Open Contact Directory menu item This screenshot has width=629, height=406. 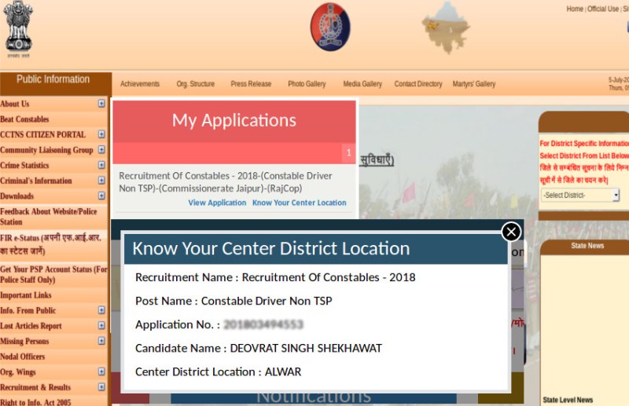(418, 84)
